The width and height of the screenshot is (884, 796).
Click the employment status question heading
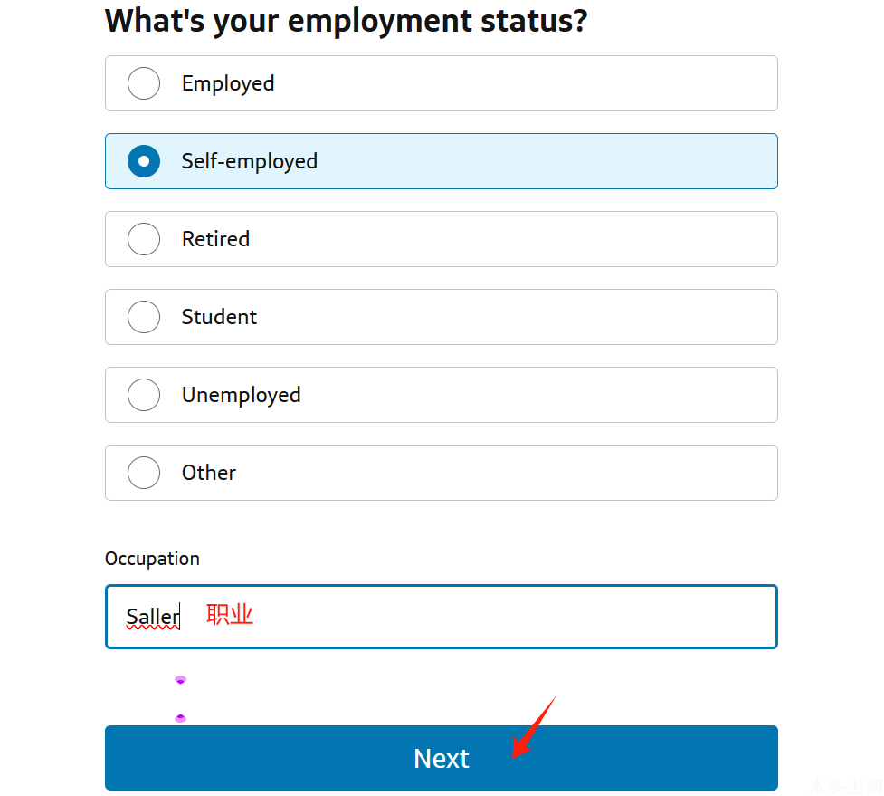tap(347, 20)
